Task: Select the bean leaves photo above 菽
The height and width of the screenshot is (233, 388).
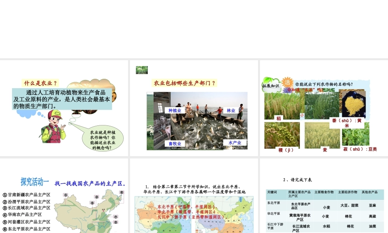Action: (355, 134)
